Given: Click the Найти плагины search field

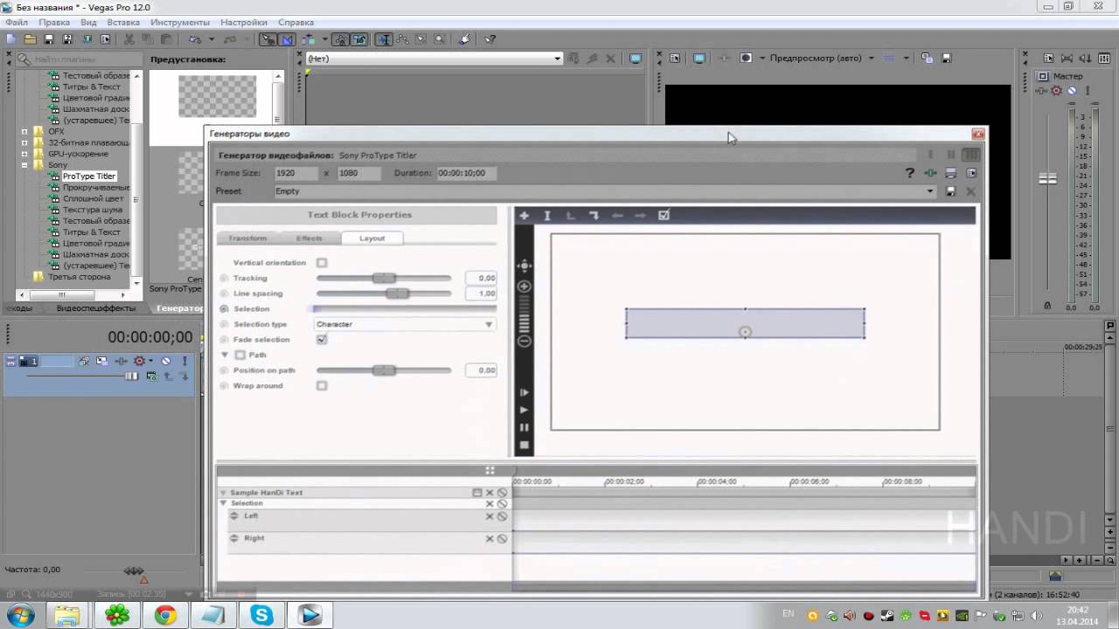Looking at the screenshot, I should [x=80, y=59].
